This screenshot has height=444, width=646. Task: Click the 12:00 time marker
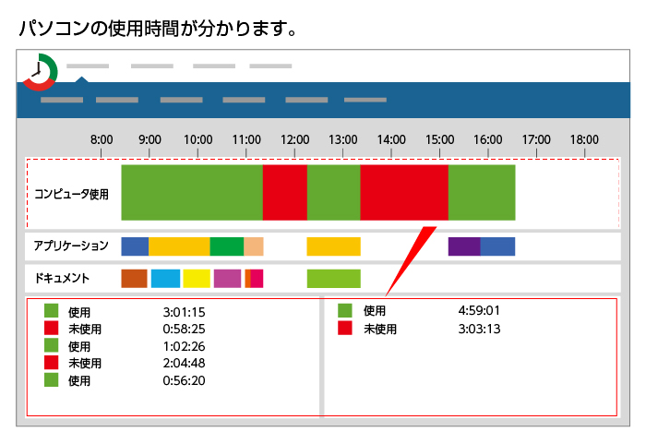coord(294,139)
